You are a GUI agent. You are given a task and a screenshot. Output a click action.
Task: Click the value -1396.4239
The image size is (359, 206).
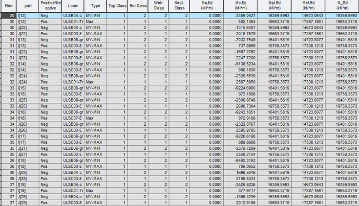coord(240,197)
